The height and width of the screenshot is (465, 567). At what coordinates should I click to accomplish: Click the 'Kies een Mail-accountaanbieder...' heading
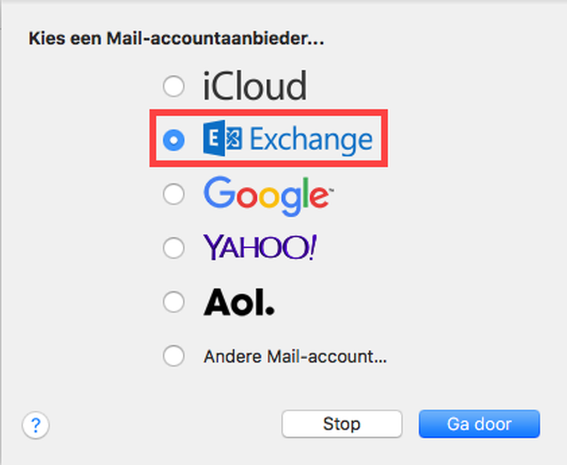point(176,40)
